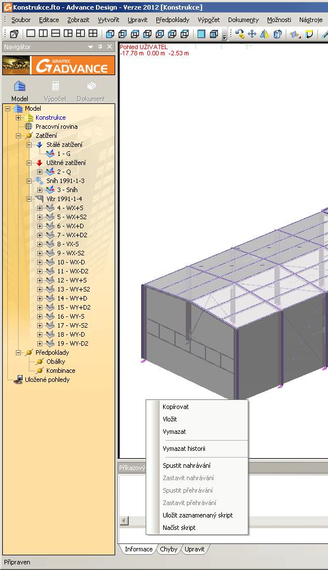Collapse the Sníh 1991-1-3 node

click(29, 181)
